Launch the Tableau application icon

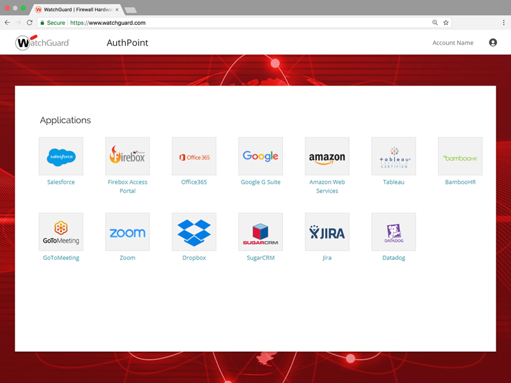[393, 156]
